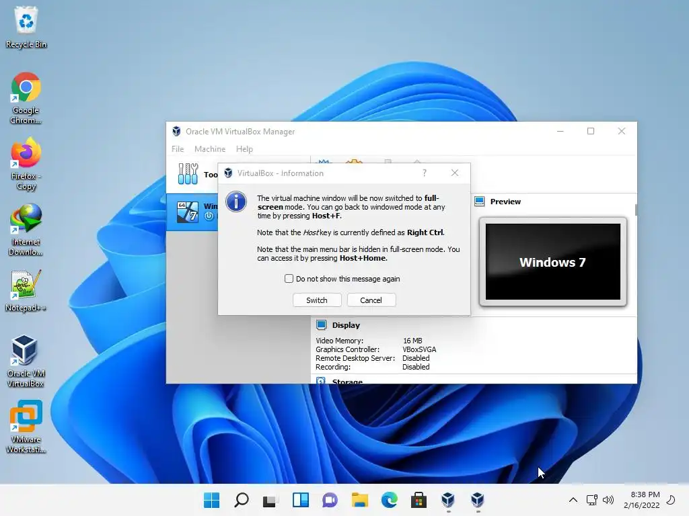Open the Display settings heading link

pos(346,325)
